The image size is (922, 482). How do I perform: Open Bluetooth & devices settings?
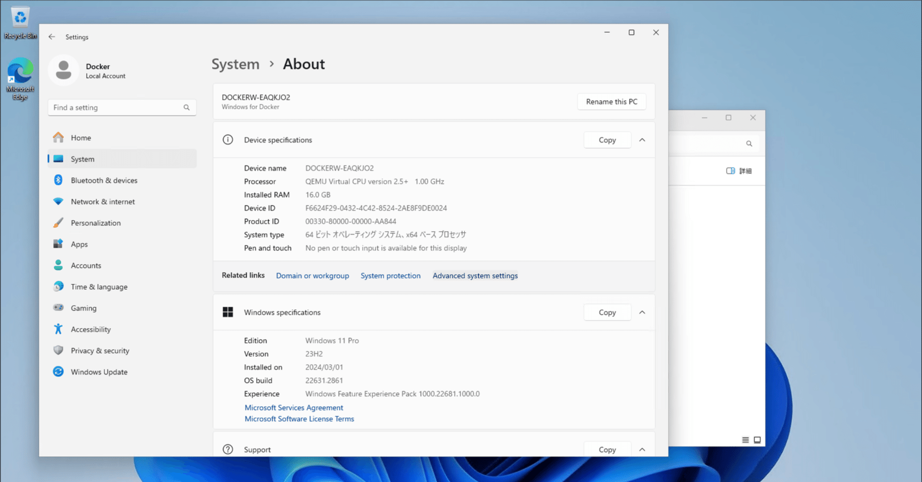coord(122,180)
